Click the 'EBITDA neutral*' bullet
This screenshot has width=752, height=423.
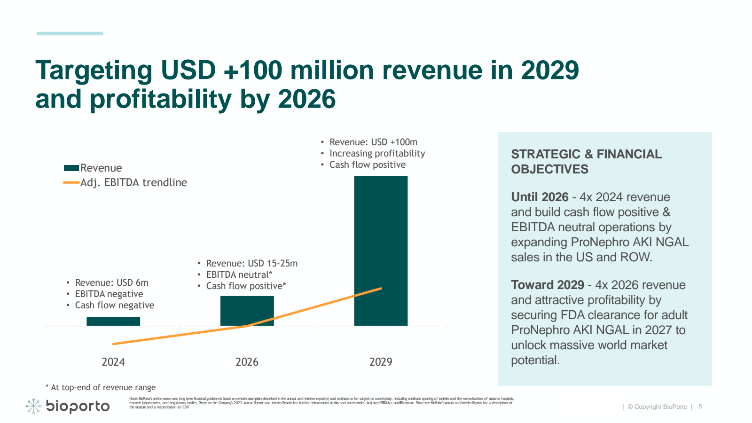(x=239, y=274)
